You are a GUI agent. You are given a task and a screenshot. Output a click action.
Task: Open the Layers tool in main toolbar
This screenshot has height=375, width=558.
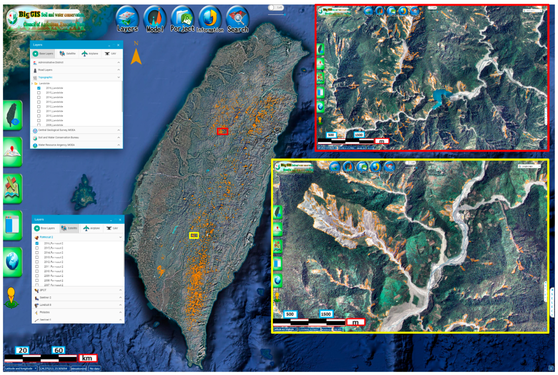127,19
